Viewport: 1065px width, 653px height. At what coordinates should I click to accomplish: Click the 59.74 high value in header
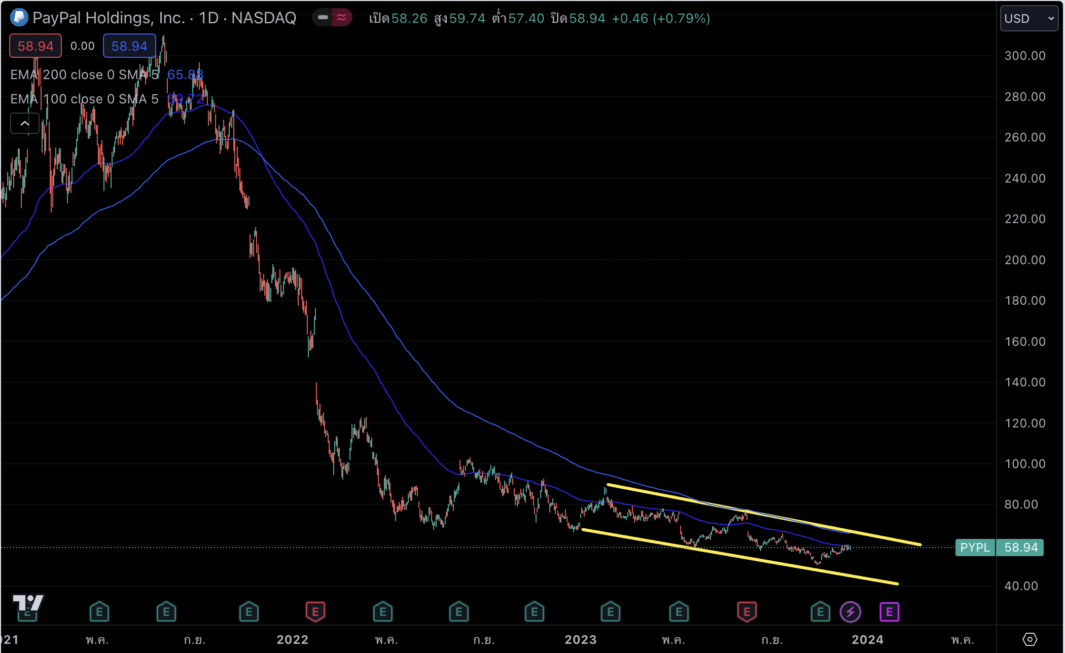coord(467,19)
